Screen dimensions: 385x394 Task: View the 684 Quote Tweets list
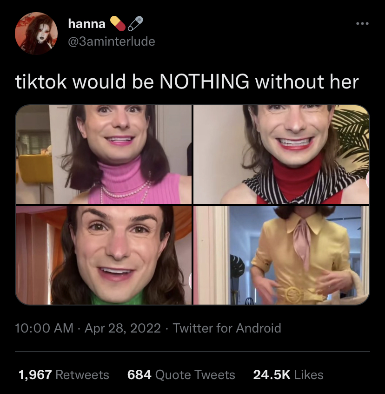pyautogui.click(x=181, y=374)
